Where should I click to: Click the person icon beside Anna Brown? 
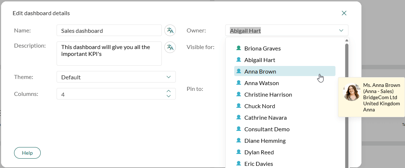click(239, 71)
